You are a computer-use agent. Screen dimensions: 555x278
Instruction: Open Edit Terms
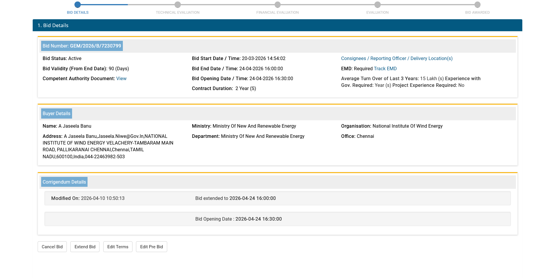coord(118,247)
